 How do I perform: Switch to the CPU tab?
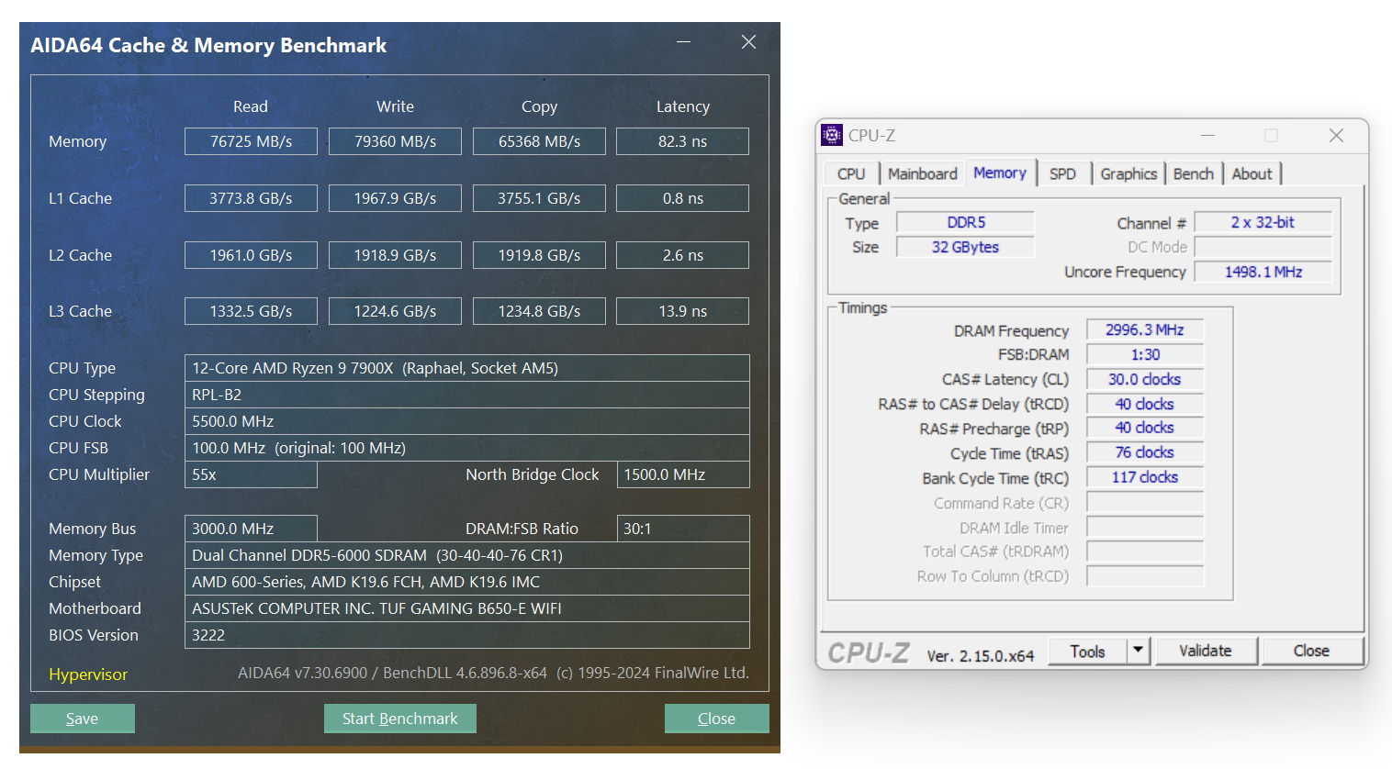click(x=850, y=173)
